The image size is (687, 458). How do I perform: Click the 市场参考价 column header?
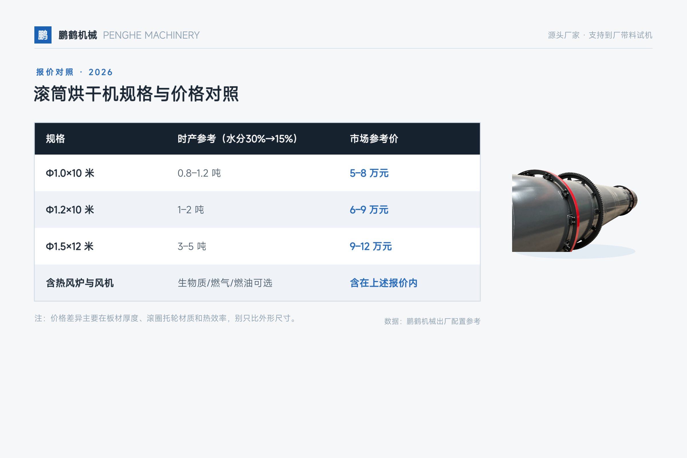coord(374,139)
